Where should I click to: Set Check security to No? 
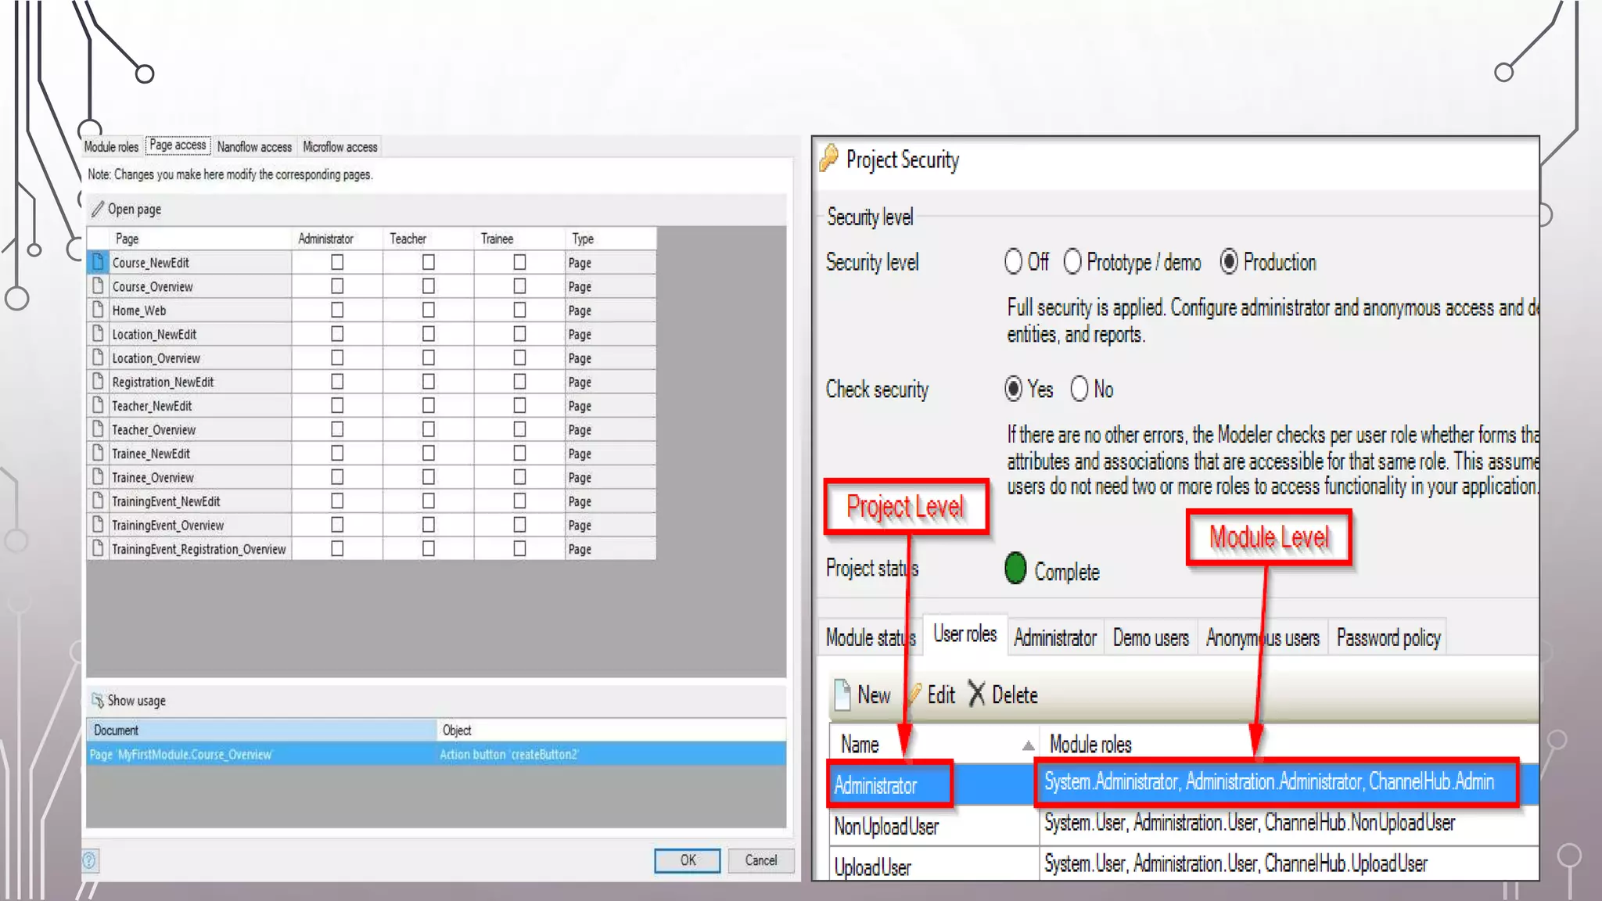[1079, 389]
